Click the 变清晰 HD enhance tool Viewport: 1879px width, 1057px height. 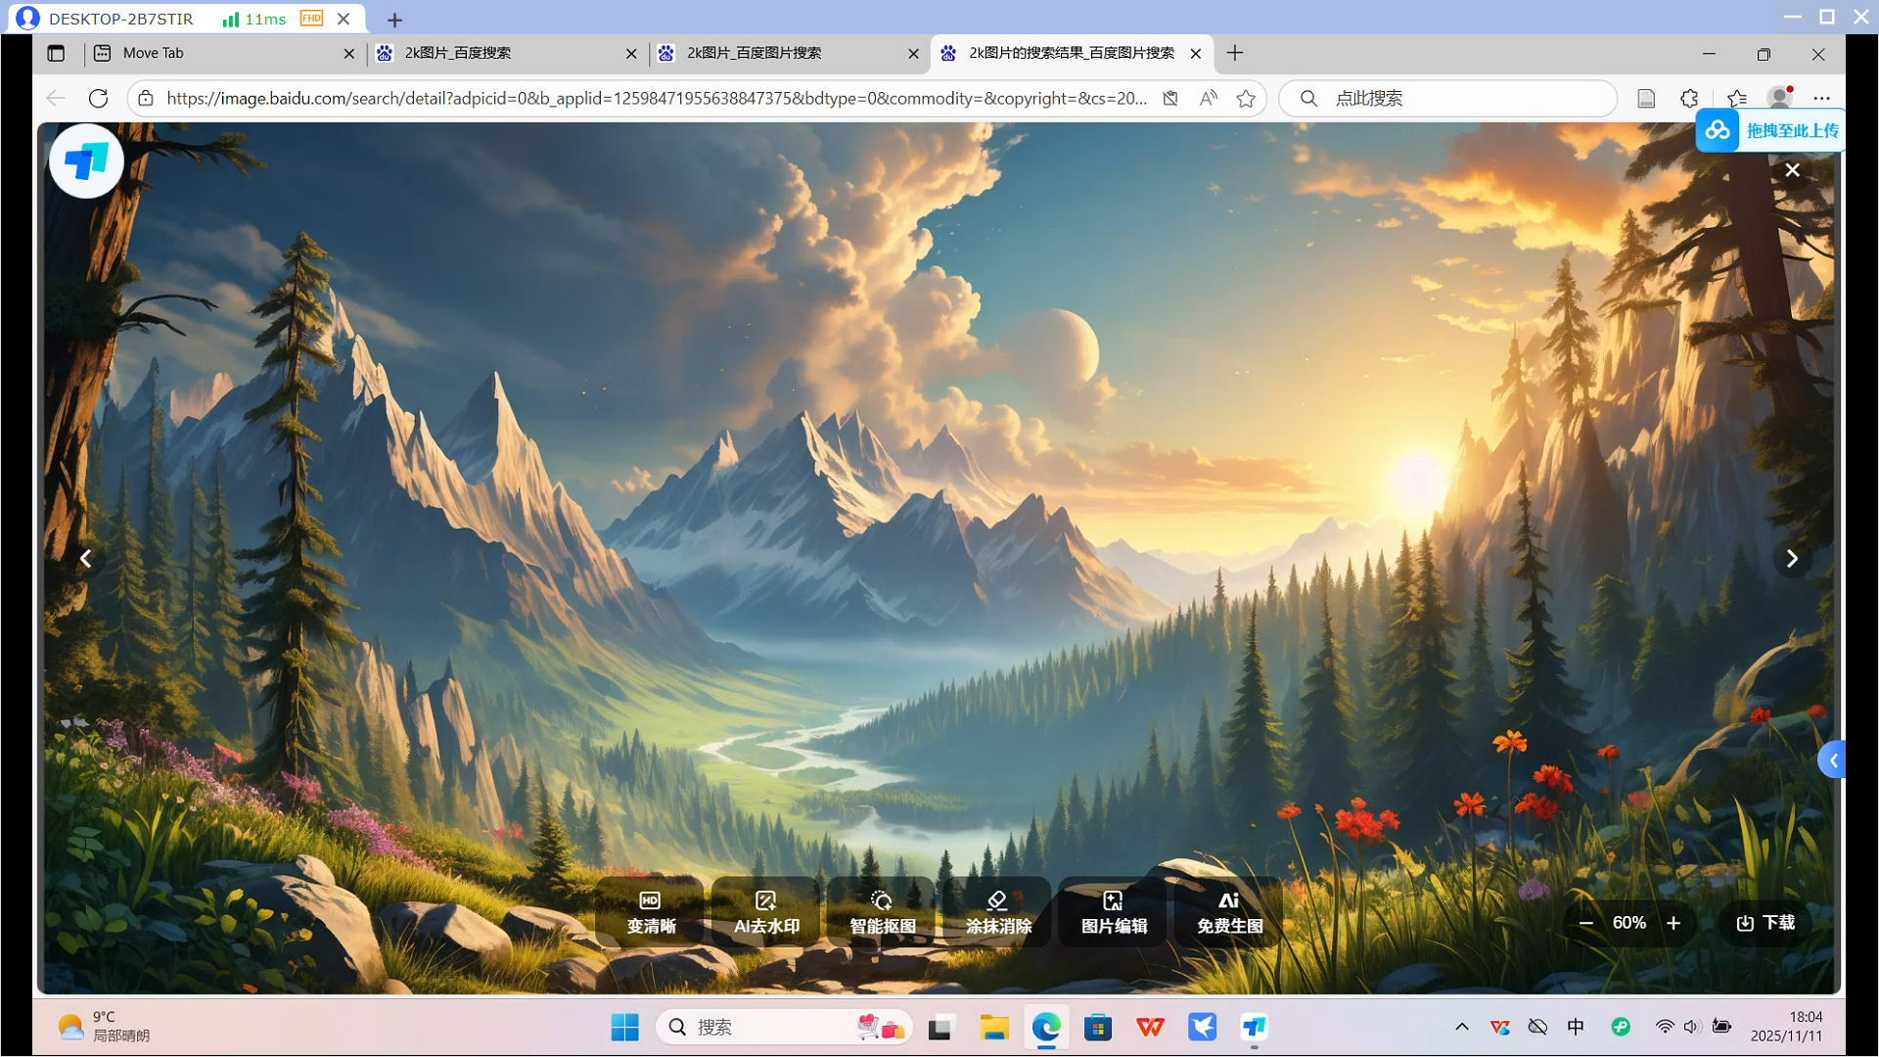(651, 912)
